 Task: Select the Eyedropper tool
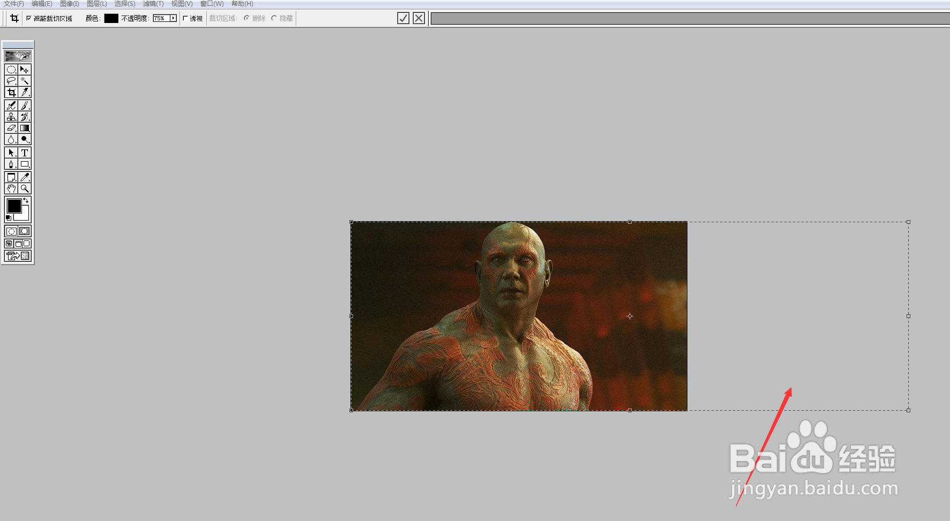click(x=25, y=177)
